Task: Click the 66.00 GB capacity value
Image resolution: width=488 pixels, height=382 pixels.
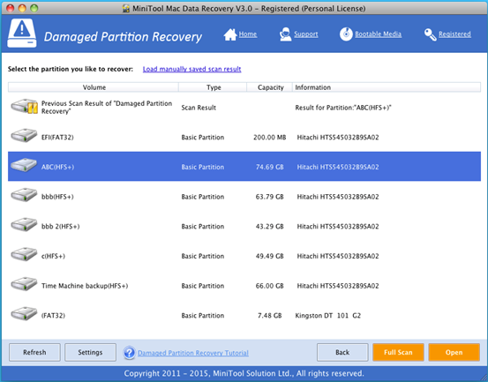Action: point(269,286)
